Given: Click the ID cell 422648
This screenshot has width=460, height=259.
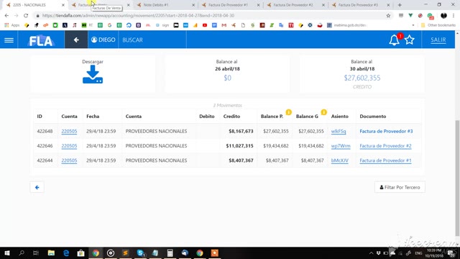Looking at the screenshot, I should tap(45, 131).
